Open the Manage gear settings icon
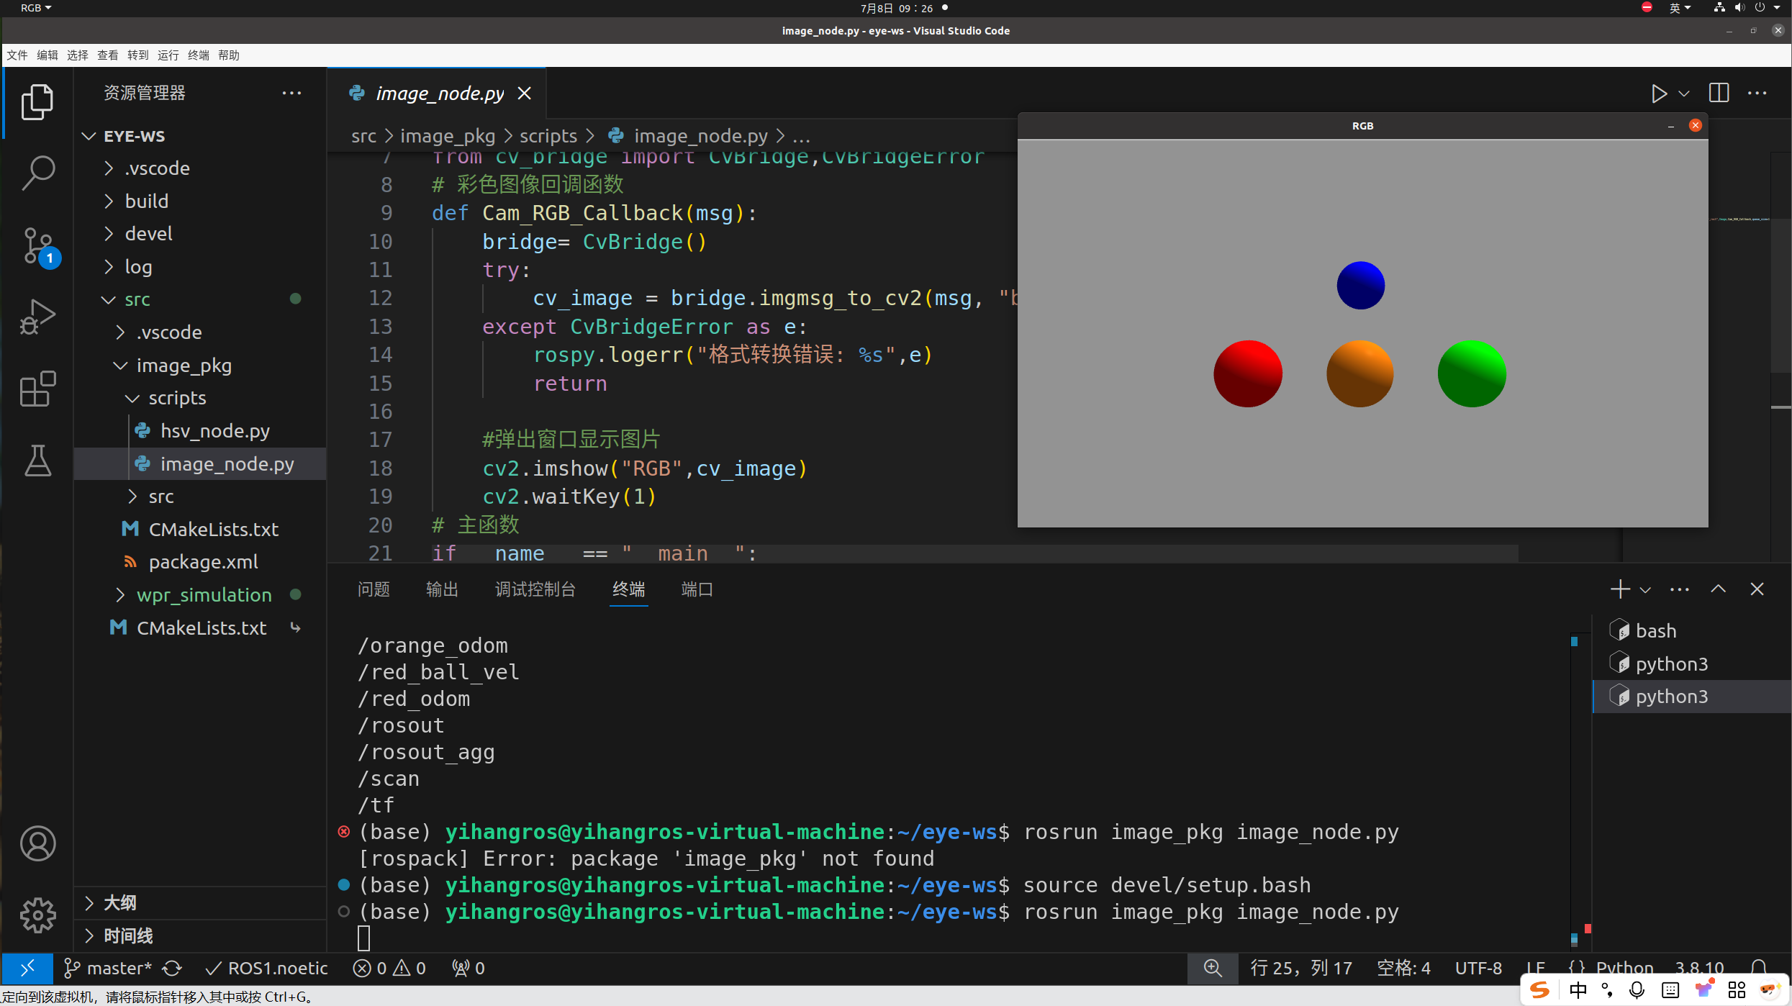 coord(37,915)
